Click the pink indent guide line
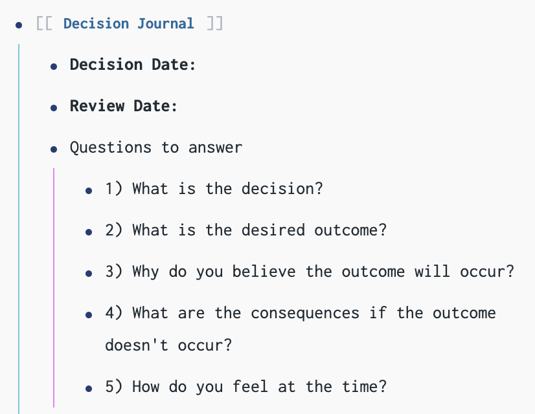The image size is (535, 414). (54, 288)
